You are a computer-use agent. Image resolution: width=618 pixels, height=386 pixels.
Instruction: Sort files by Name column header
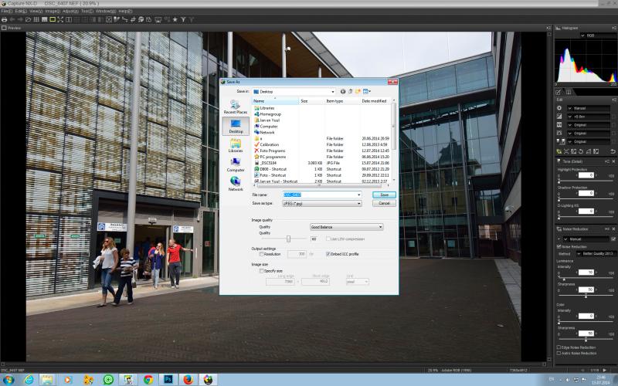276,101
